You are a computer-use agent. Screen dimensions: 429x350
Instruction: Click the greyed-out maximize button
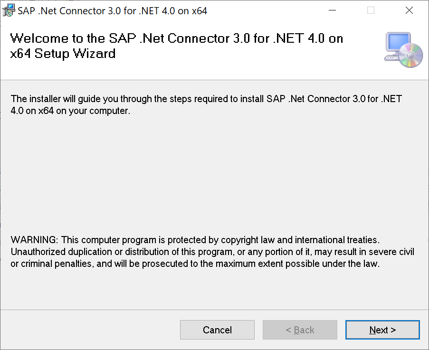(x=371, y=10)
